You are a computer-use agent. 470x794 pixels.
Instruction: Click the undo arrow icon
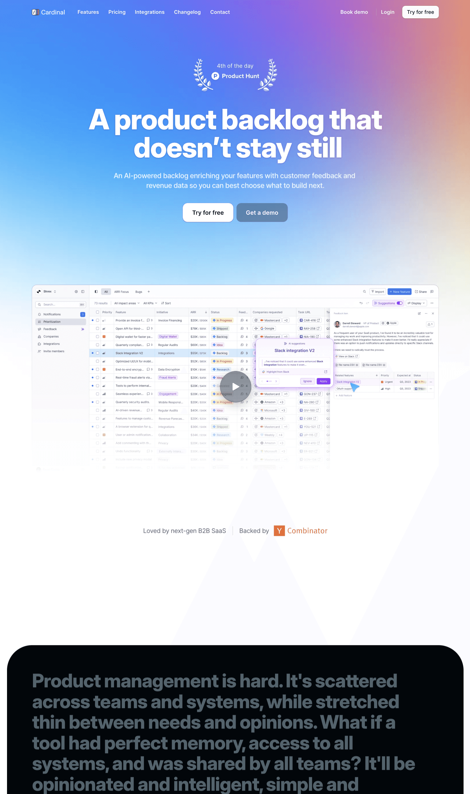(x=361, y=303)
